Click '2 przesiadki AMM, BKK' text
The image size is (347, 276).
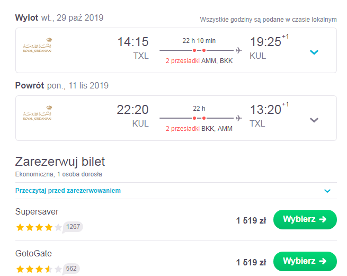[x=199, y=60]
